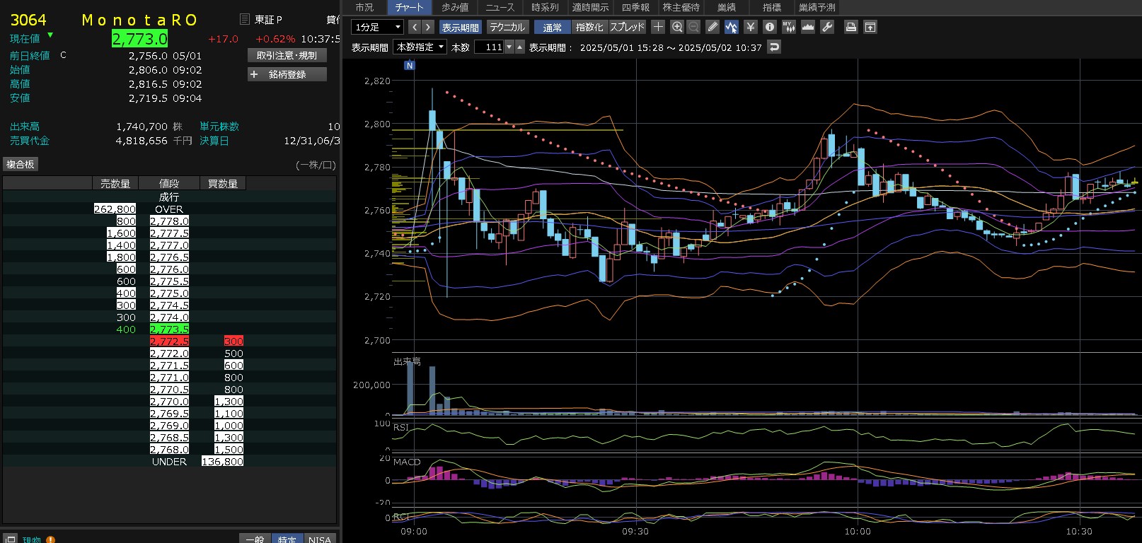Open the MY chart settings icon
Image resolution: width=1142 pixels, height=543 pixels.
789,27
